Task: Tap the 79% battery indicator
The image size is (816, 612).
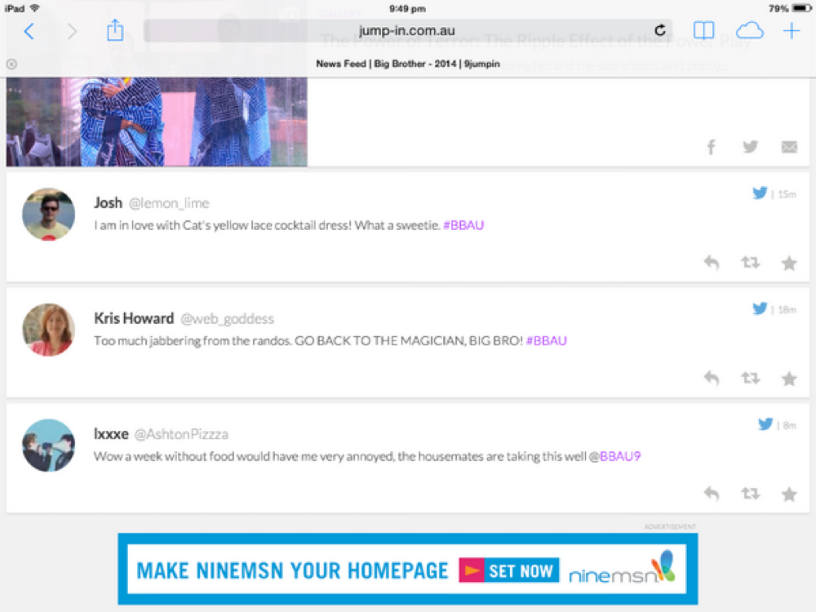Action: (x=789, y=8)
